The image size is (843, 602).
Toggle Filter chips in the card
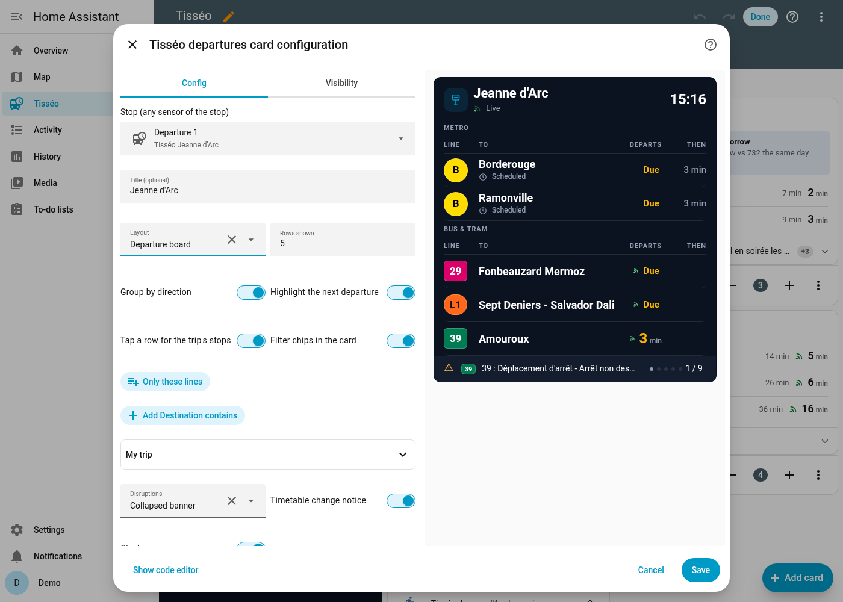(401, 341)
